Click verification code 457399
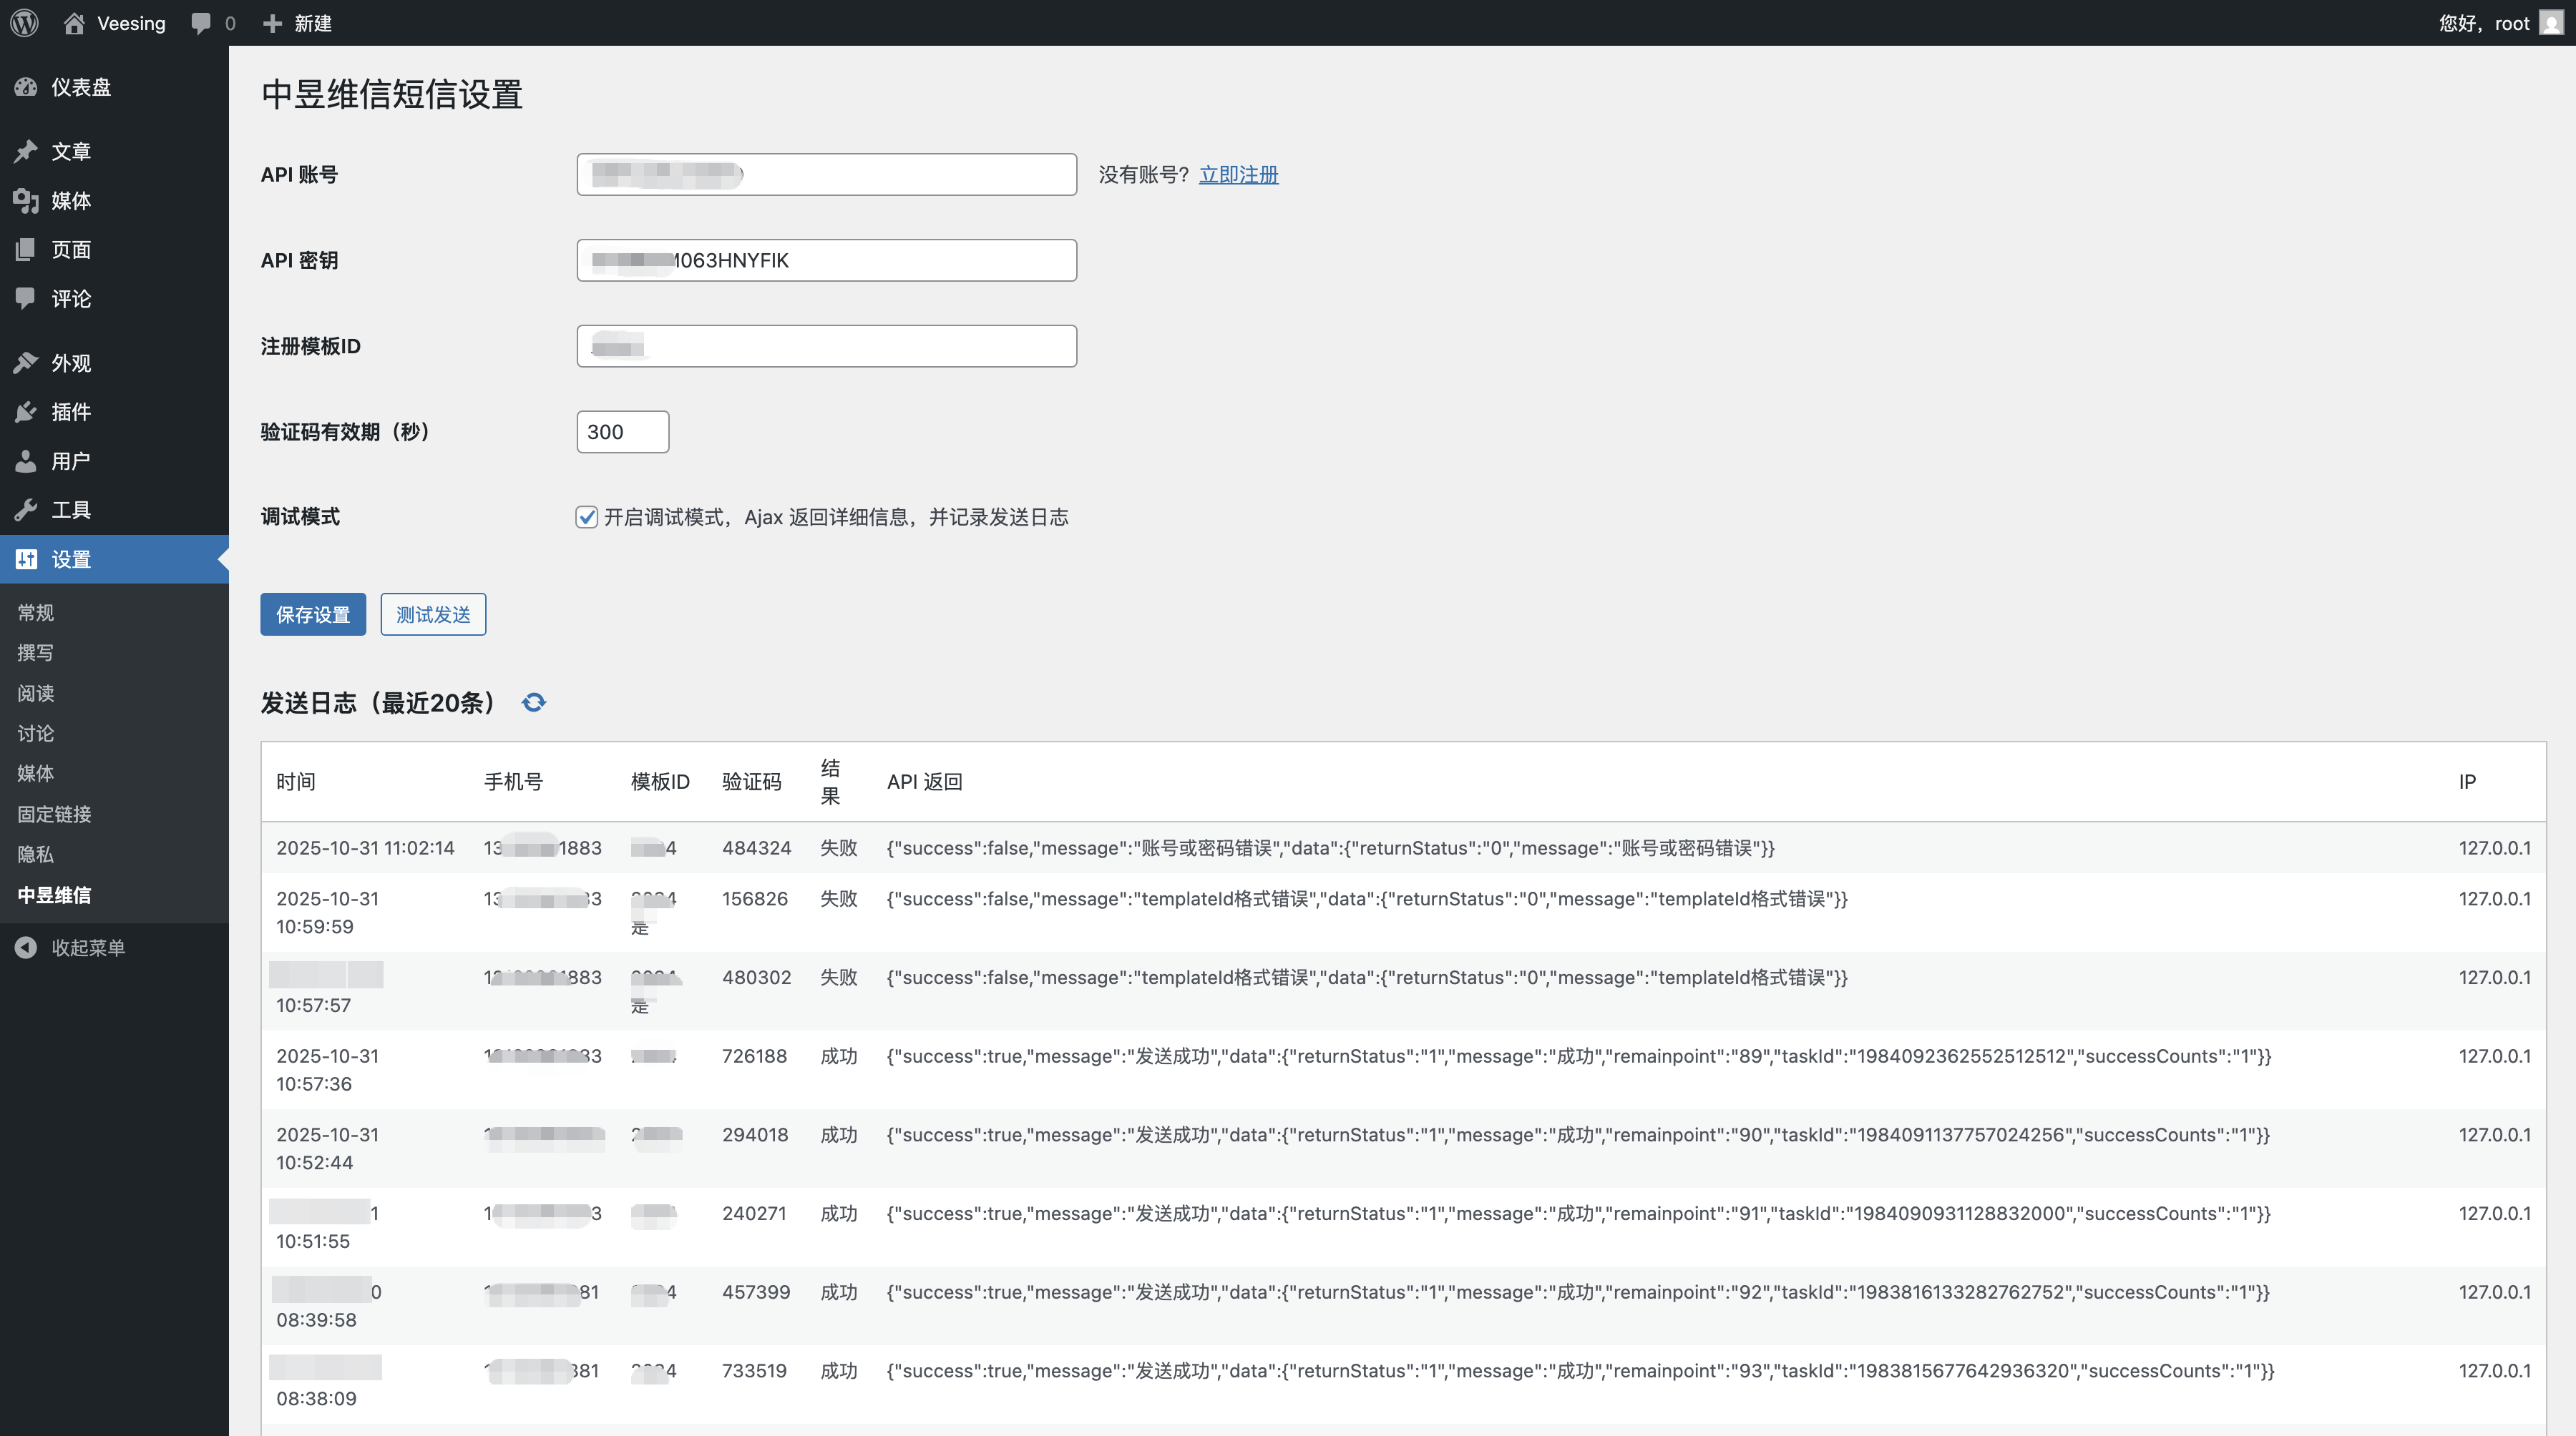This screenshot has width=2576, height=1436. pos(756,1293)
